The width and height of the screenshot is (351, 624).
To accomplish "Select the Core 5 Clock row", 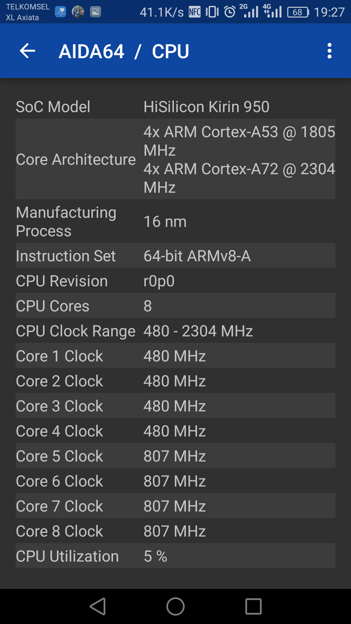I will coord(175,456).
